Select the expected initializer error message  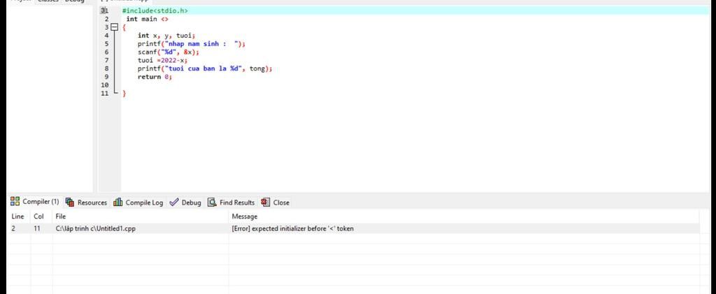(x=293, y=229)
